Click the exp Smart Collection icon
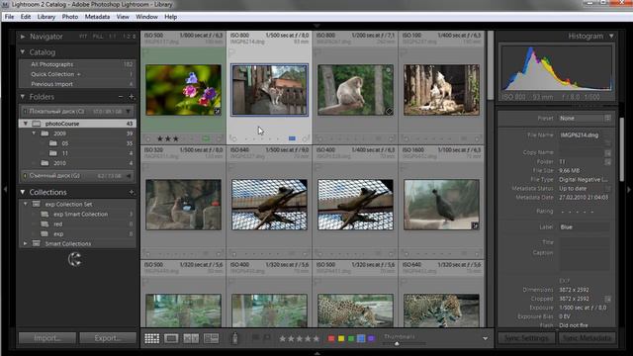 (45, 215)
